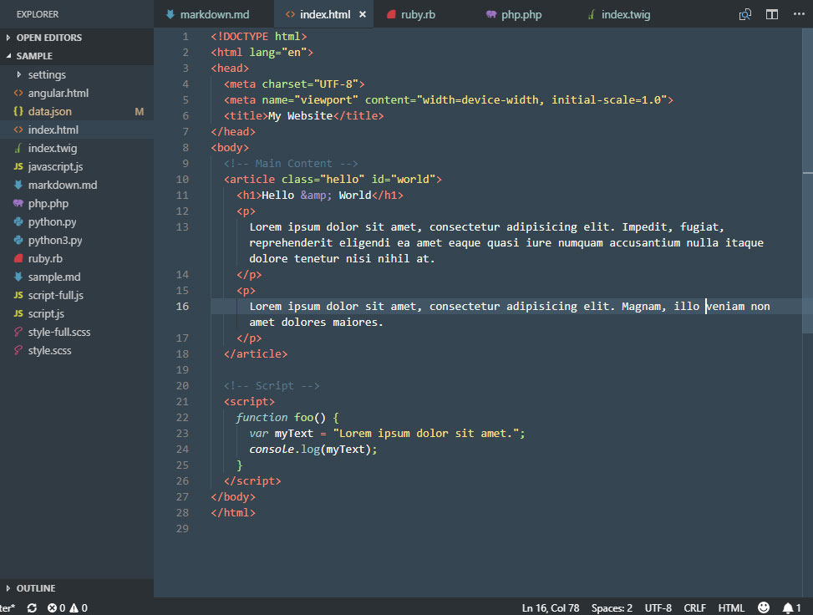Image resolution: width=813 pixels, height=615 pixels.
Task: Open the warnings count in status bar
Action: pos(79,607)
